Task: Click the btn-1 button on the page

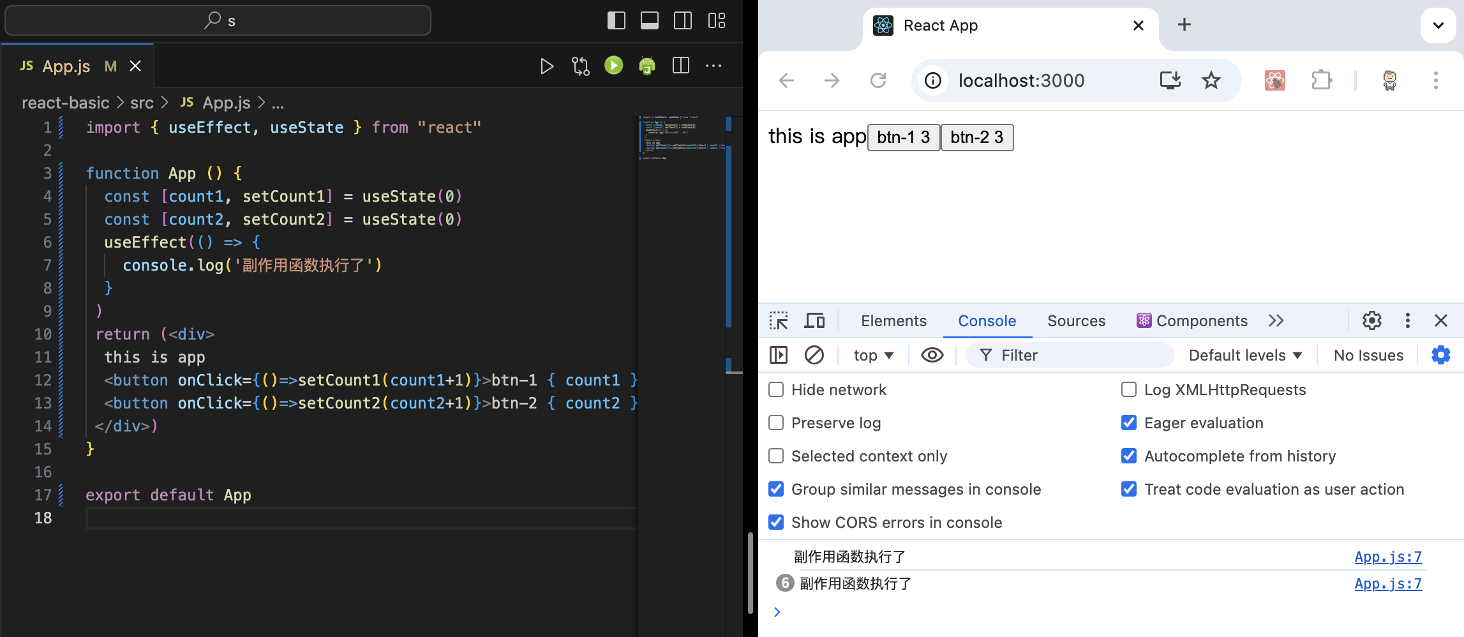Action: pyautogui.click(x=903, y=137)
